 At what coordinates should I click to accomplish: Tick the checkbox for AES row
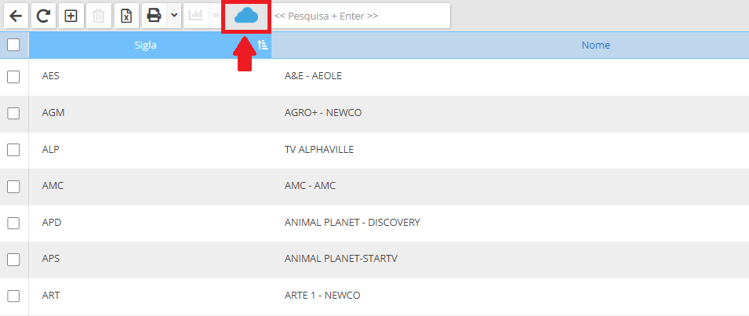coord(13,76)
